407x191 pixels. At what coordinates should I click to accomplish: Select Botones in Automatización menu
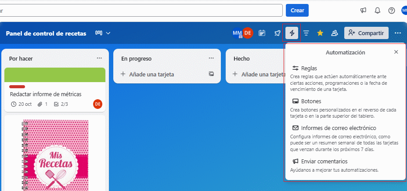[311, 101]
